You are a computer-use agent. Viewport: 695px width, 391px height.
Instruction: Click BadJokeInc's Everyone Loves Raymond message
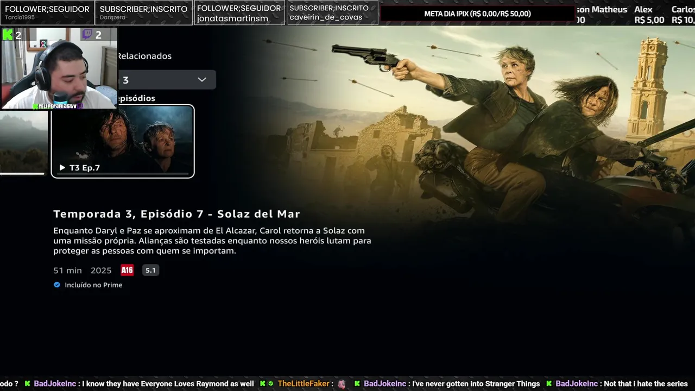[168, 384]
